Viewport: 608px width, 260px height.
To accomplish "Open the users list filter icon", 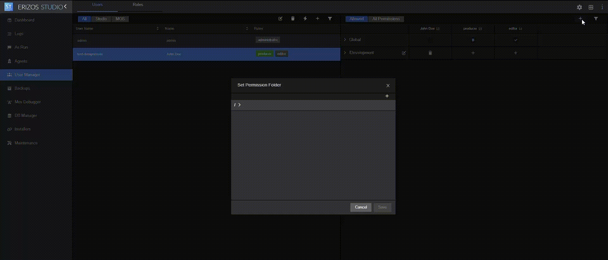I will coord(330,19).
